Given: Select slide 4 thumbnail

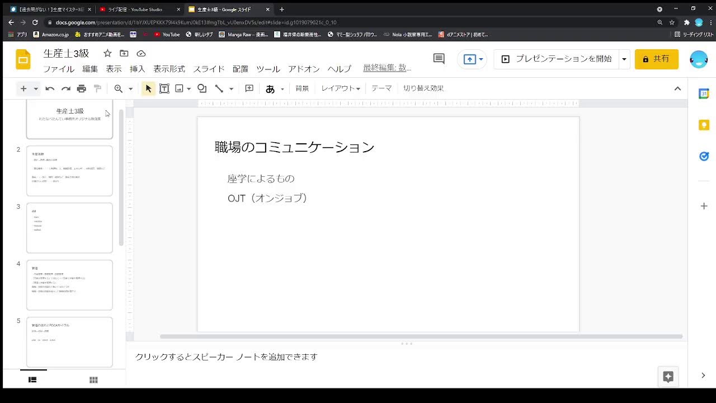Looking at the screenshot, I should (x=69, y=285).
